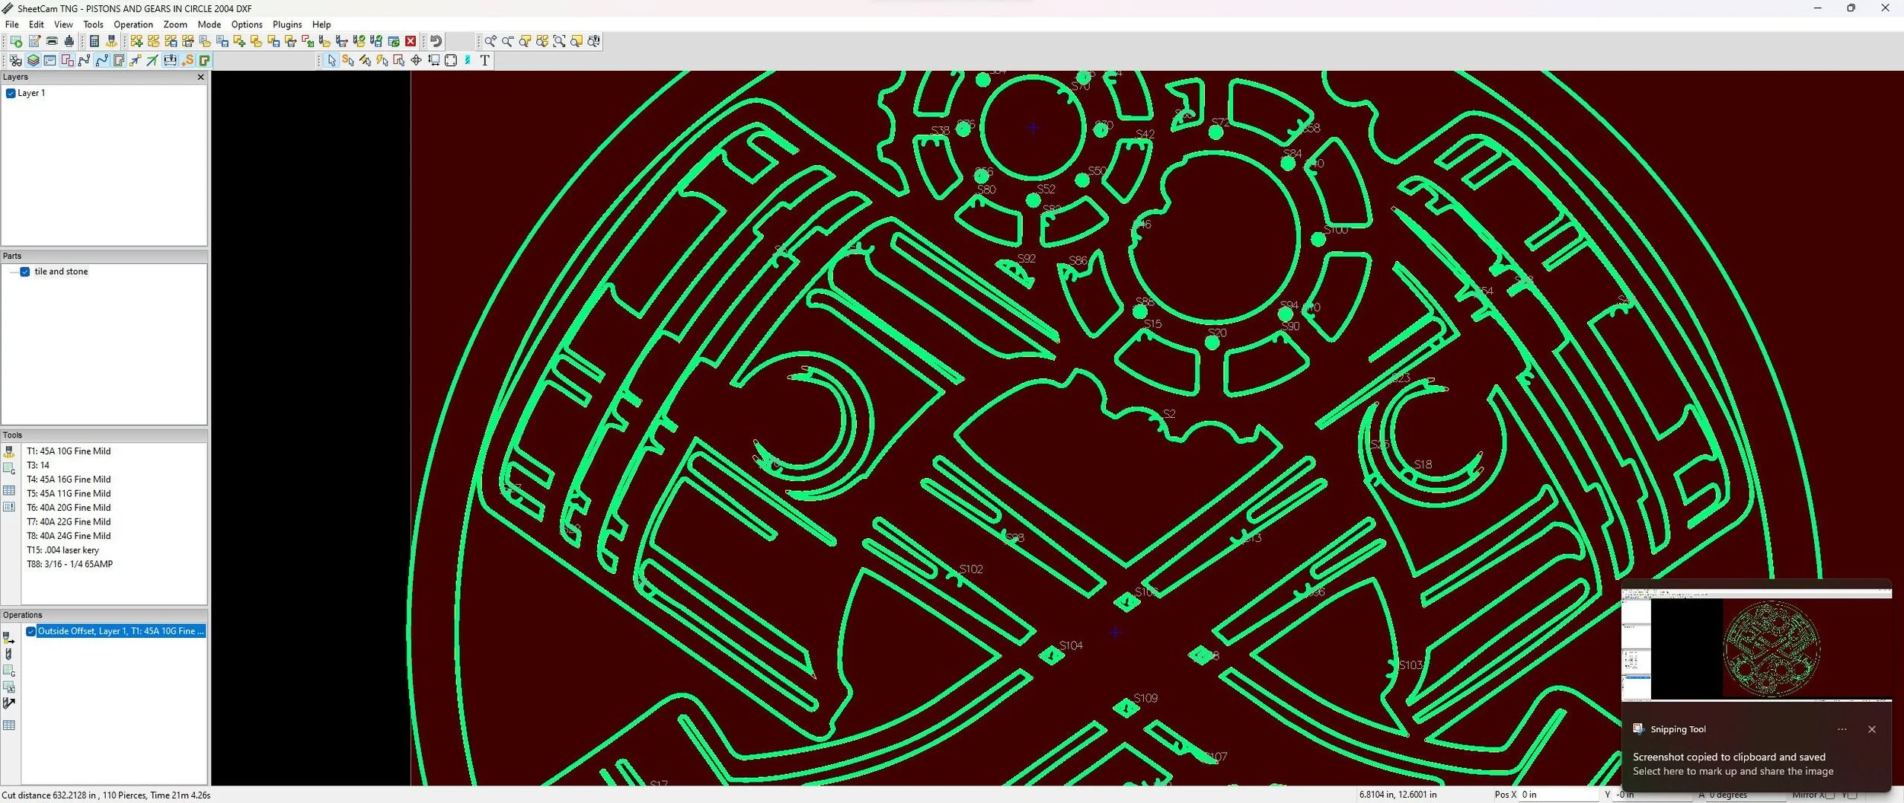Select tool T7: 40A 22G Fine Mild
This screenshot has width=1904, height=803.
69,521
